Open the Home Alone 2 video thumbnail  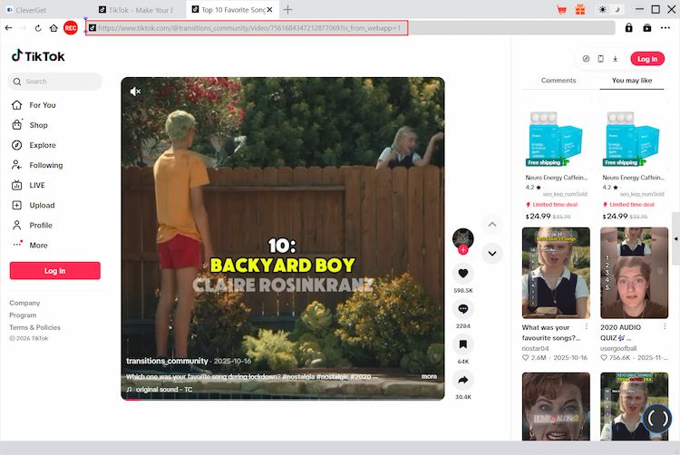pos(556,406)
